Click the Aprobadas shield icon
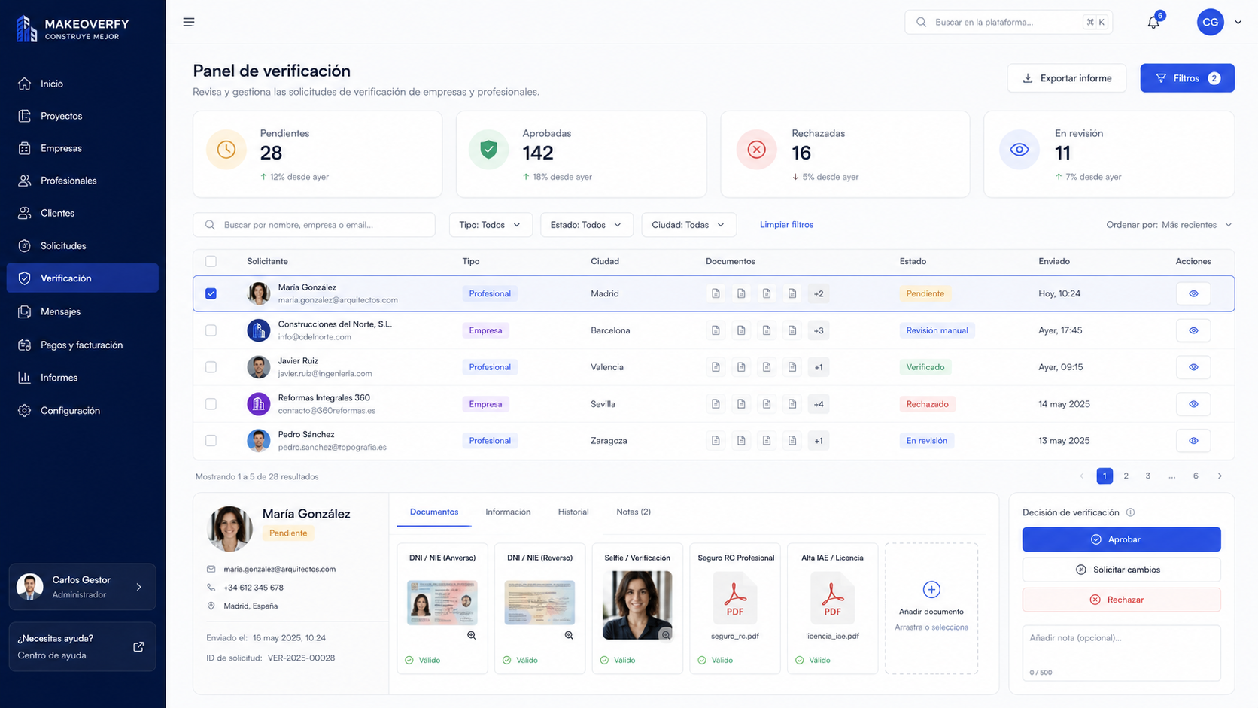 tap(489, 150)
